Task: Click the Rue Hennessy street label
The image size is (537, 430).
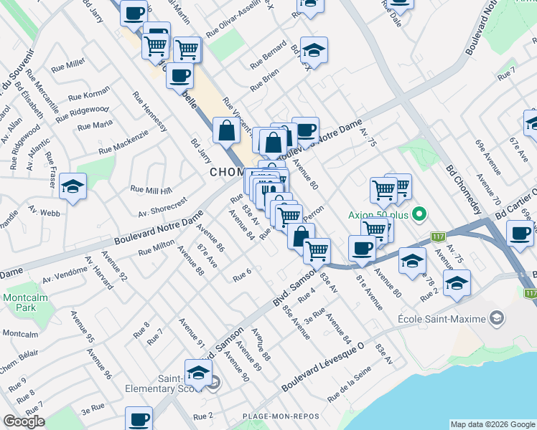Action: [149, 111]
